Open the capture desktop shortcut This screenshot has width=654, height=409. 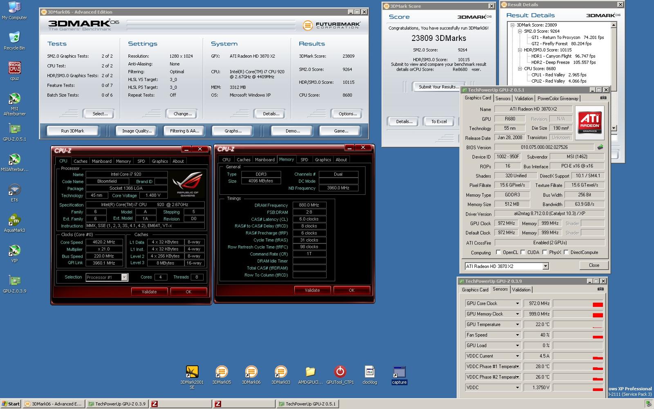click(x=399, y=375)
